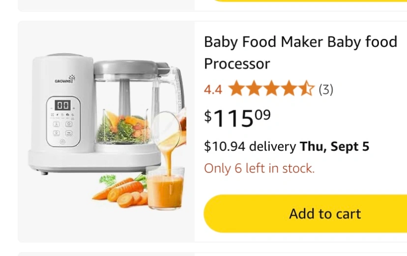This screenshot has width=407, height=256.
Task: Click the $10.94 delivery text
Action: [250, 146]
